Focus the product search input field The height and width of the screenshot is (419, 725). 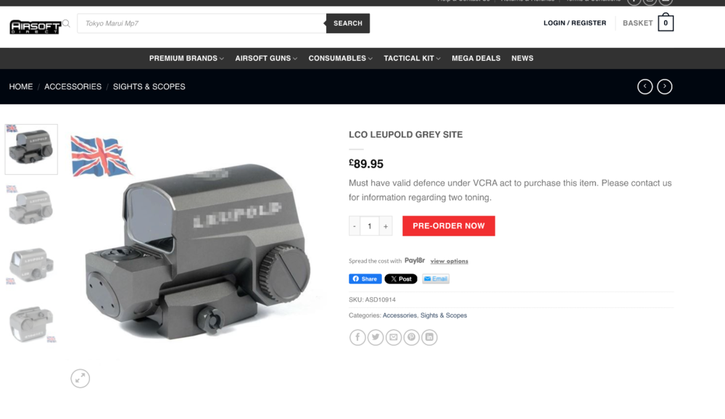point(202,23)
